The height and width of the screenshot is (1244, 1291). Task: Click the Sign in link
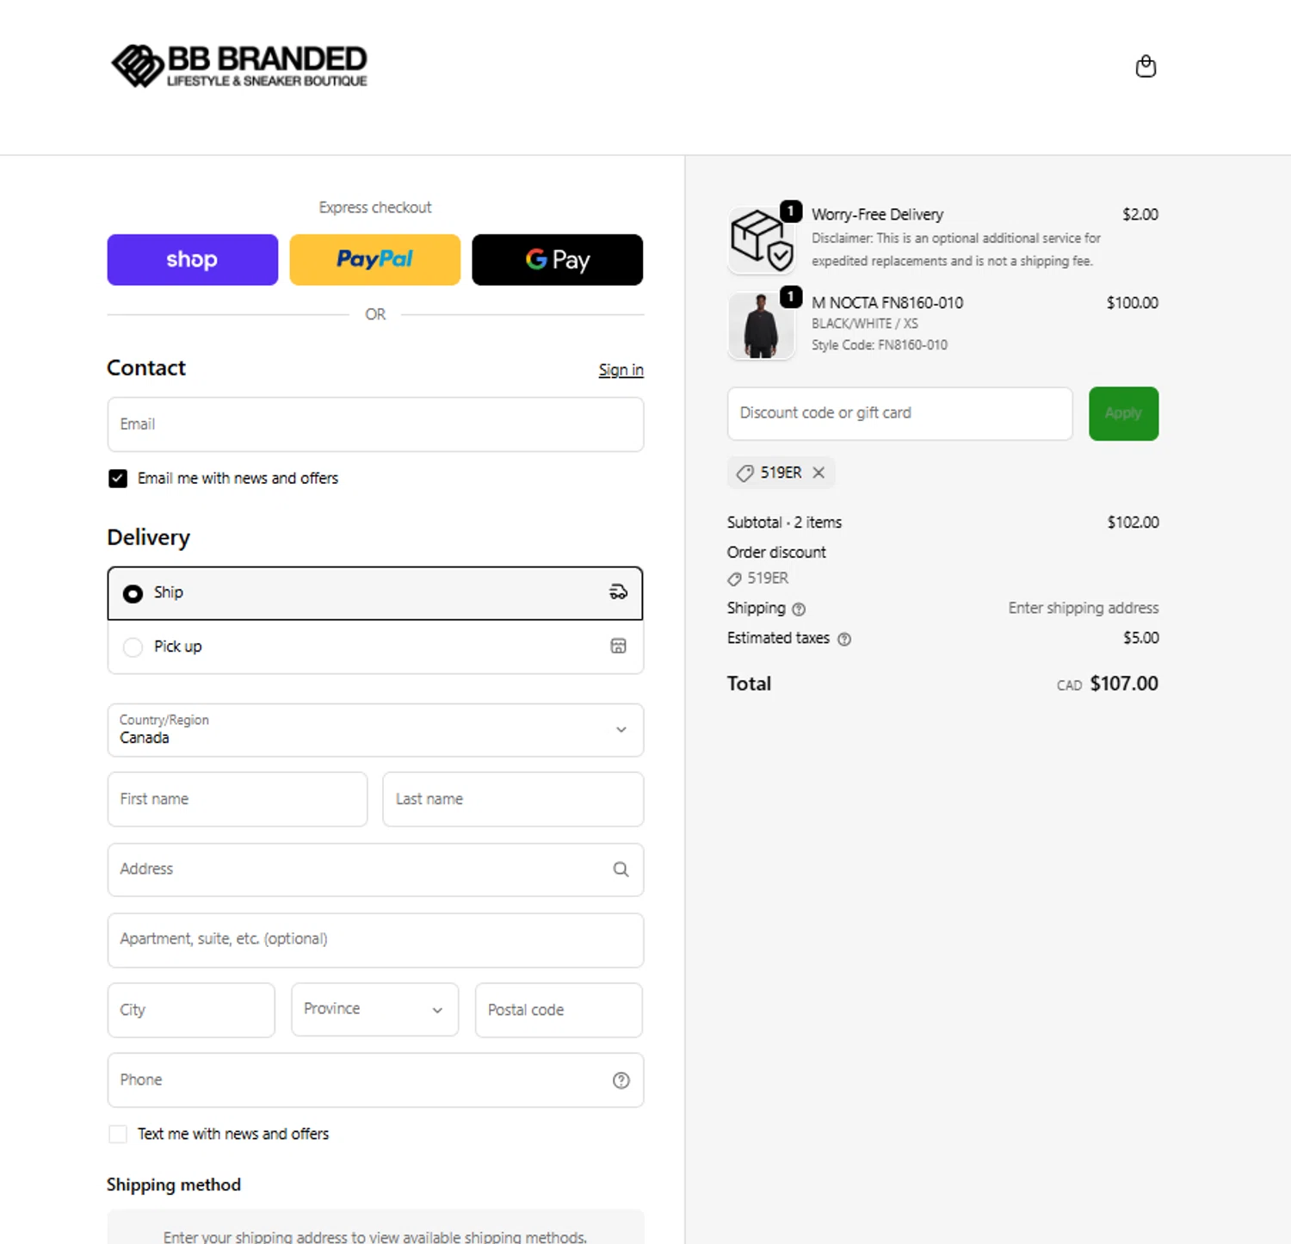coord(621,370)
